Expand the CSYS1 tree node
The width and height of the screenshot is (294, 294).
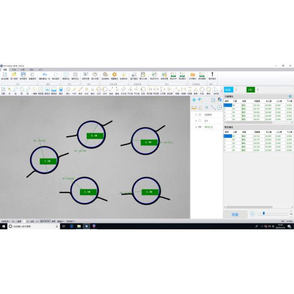coord(196,114)
